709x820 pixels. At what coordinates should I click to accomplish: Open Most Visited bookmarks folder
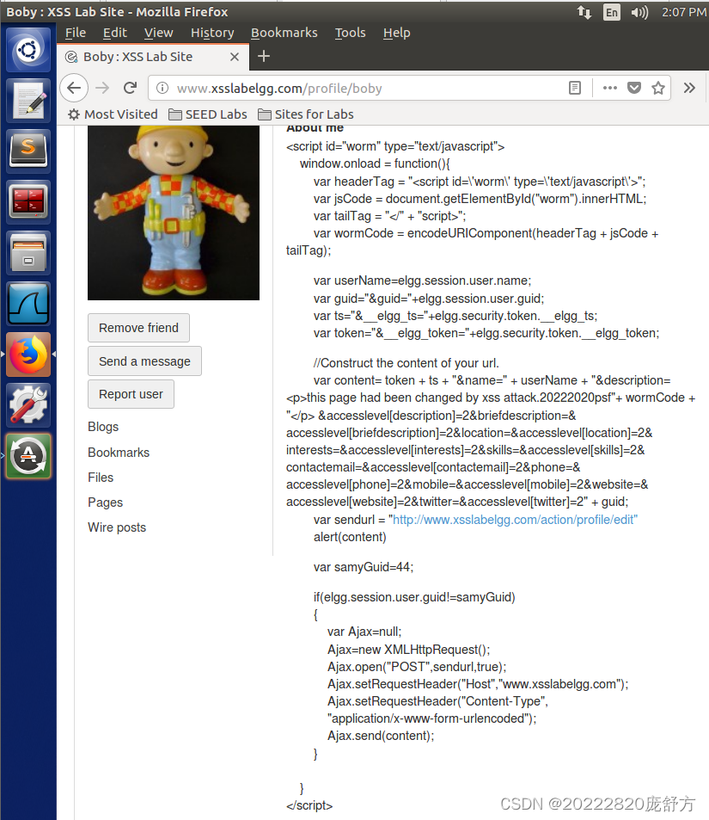[x=113, y=114]
